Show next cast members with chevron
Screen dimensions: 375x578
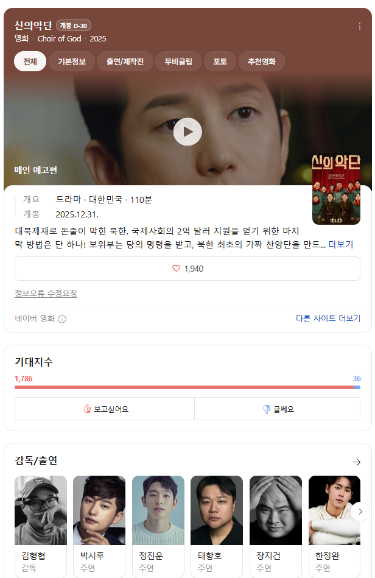coord(360,512)
